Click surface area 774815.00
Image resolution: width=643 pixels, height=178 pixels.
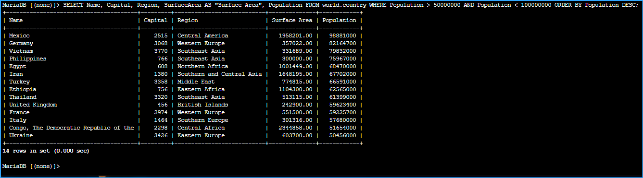tap(297, 82)
